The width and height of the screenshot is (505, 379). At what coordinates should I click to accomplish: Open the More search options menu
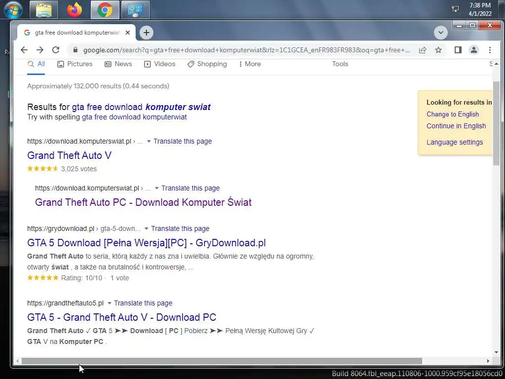coord(250,64)
